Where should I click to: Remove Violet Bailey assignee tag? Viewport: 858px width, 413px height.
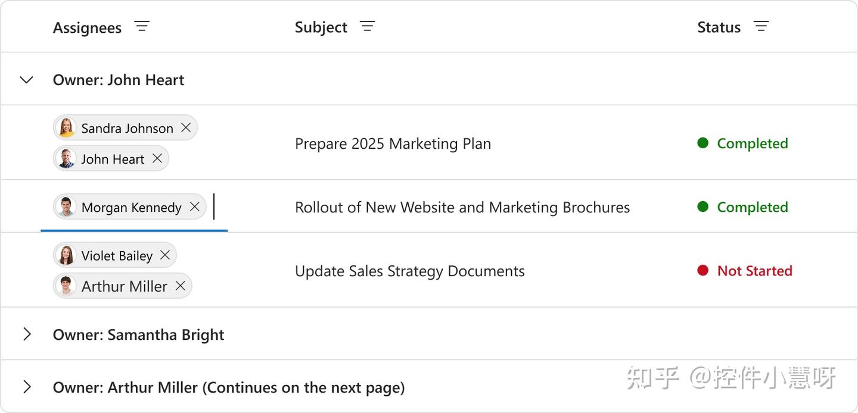click(165, 255)
